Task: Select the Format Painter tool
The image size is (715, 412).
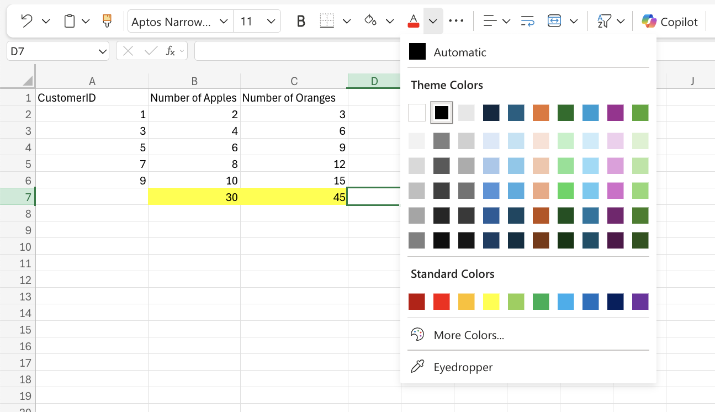Action: tap(107, 20)
